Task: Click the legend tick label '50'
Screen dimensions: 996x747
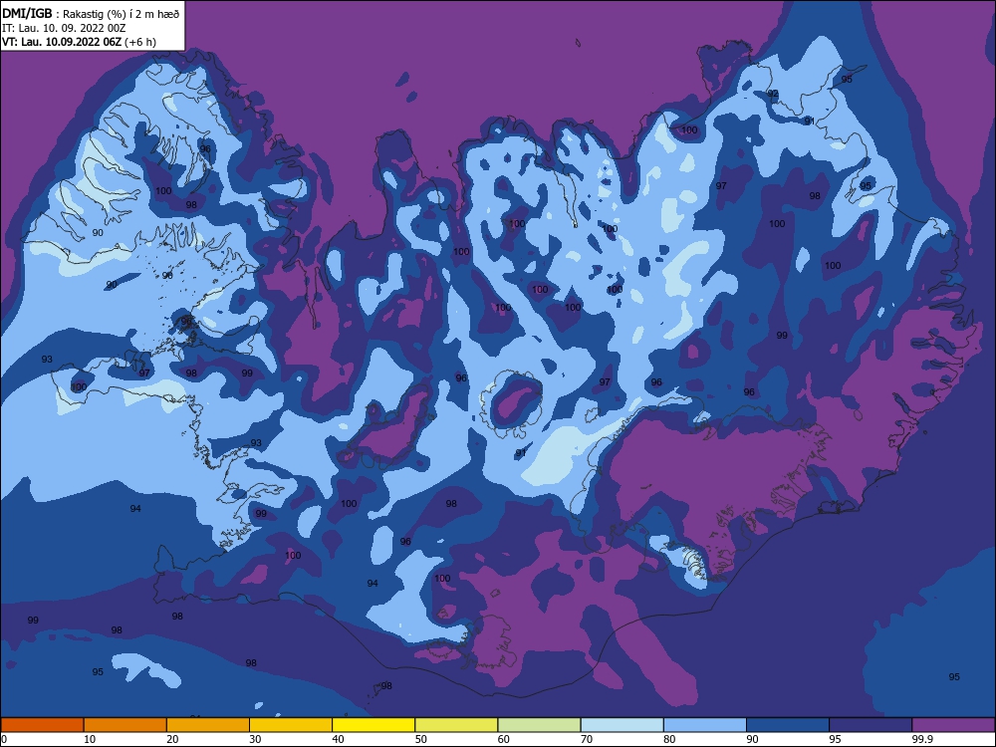Action: pyautogui.click(x=420, y=739)
